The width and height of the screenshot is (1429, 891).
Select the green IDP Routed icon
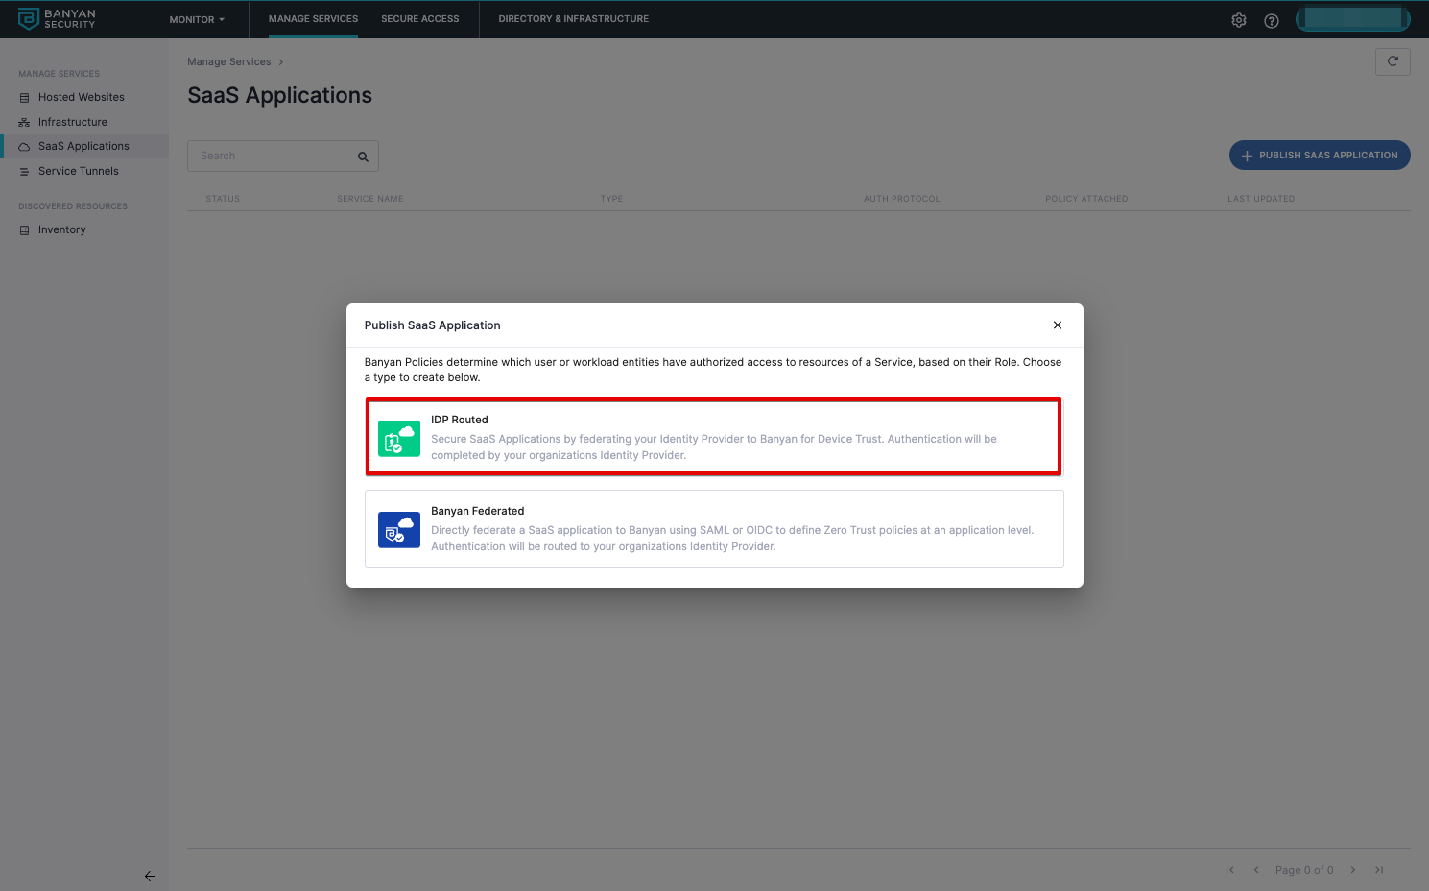tap(399, 439)
